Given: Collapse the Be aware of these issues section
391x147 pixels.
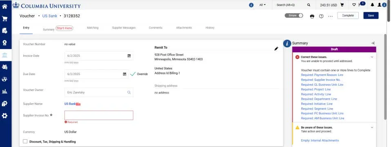Looking at the screenshot, I should pyautogui.click(x=372, y=127).
